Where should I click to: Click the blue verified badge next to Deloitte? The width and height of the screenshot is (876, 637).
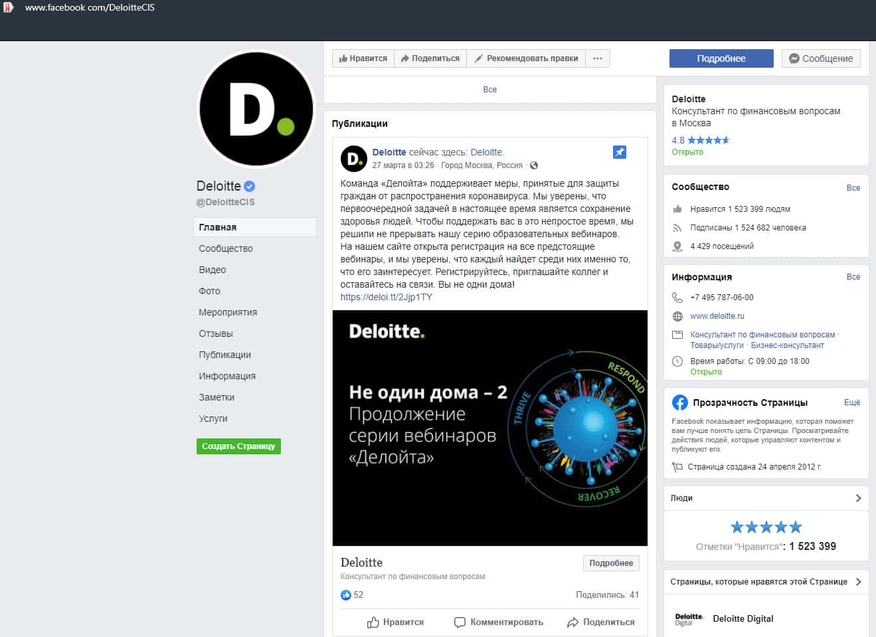coord(249,187)
